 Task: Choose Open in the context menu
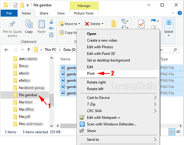pyautogui.click(x=92, y=34)
